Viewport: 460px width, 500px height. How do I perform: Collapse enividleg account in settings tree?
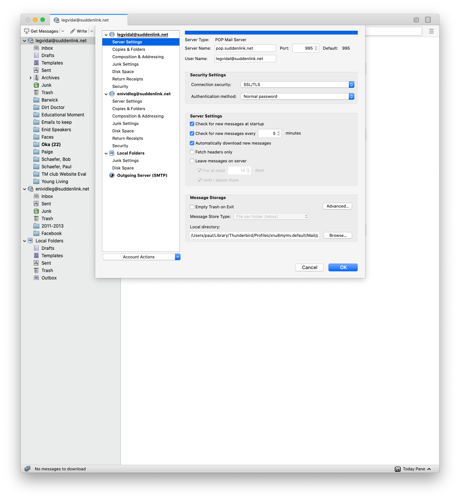pos(106,94)
